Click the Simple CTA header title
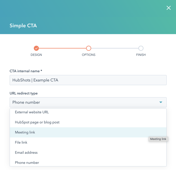Screen dimensions: 176x170 click(23, 26)
